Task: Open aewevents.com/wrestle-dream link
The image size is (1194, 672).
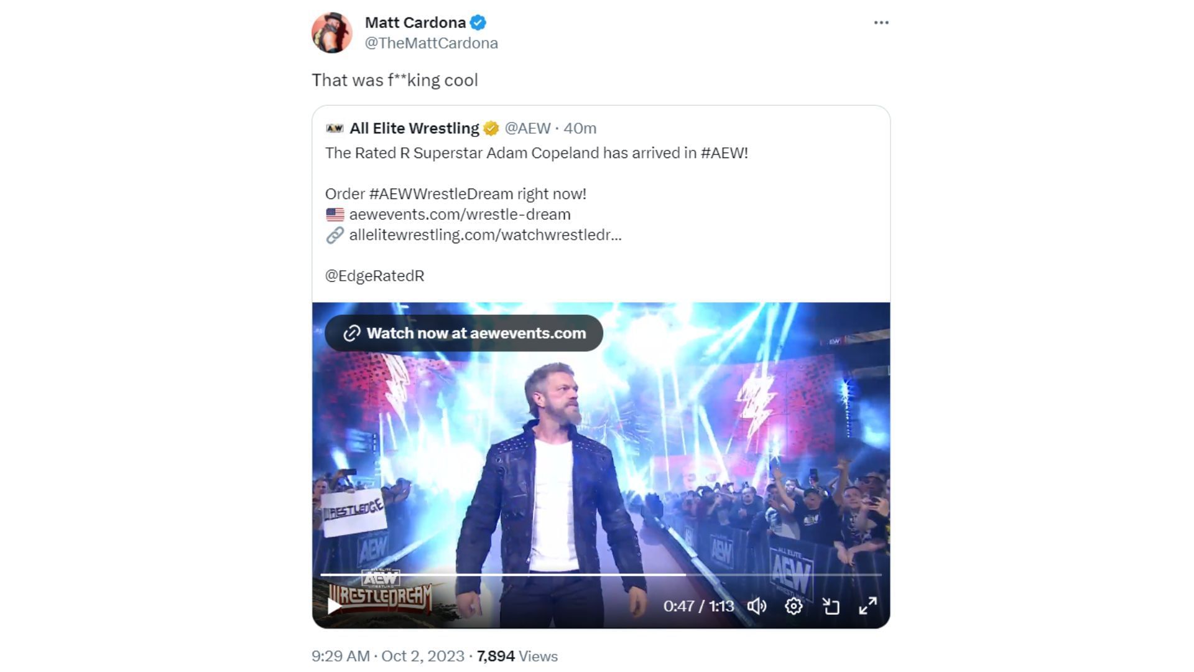Action: click(460, 215)
